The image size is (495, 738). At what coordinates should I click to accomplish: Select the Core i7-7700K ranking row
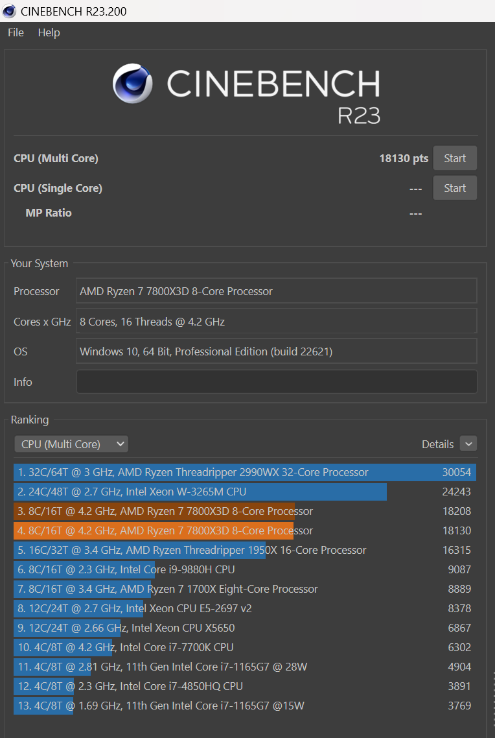tap(244, 647)
